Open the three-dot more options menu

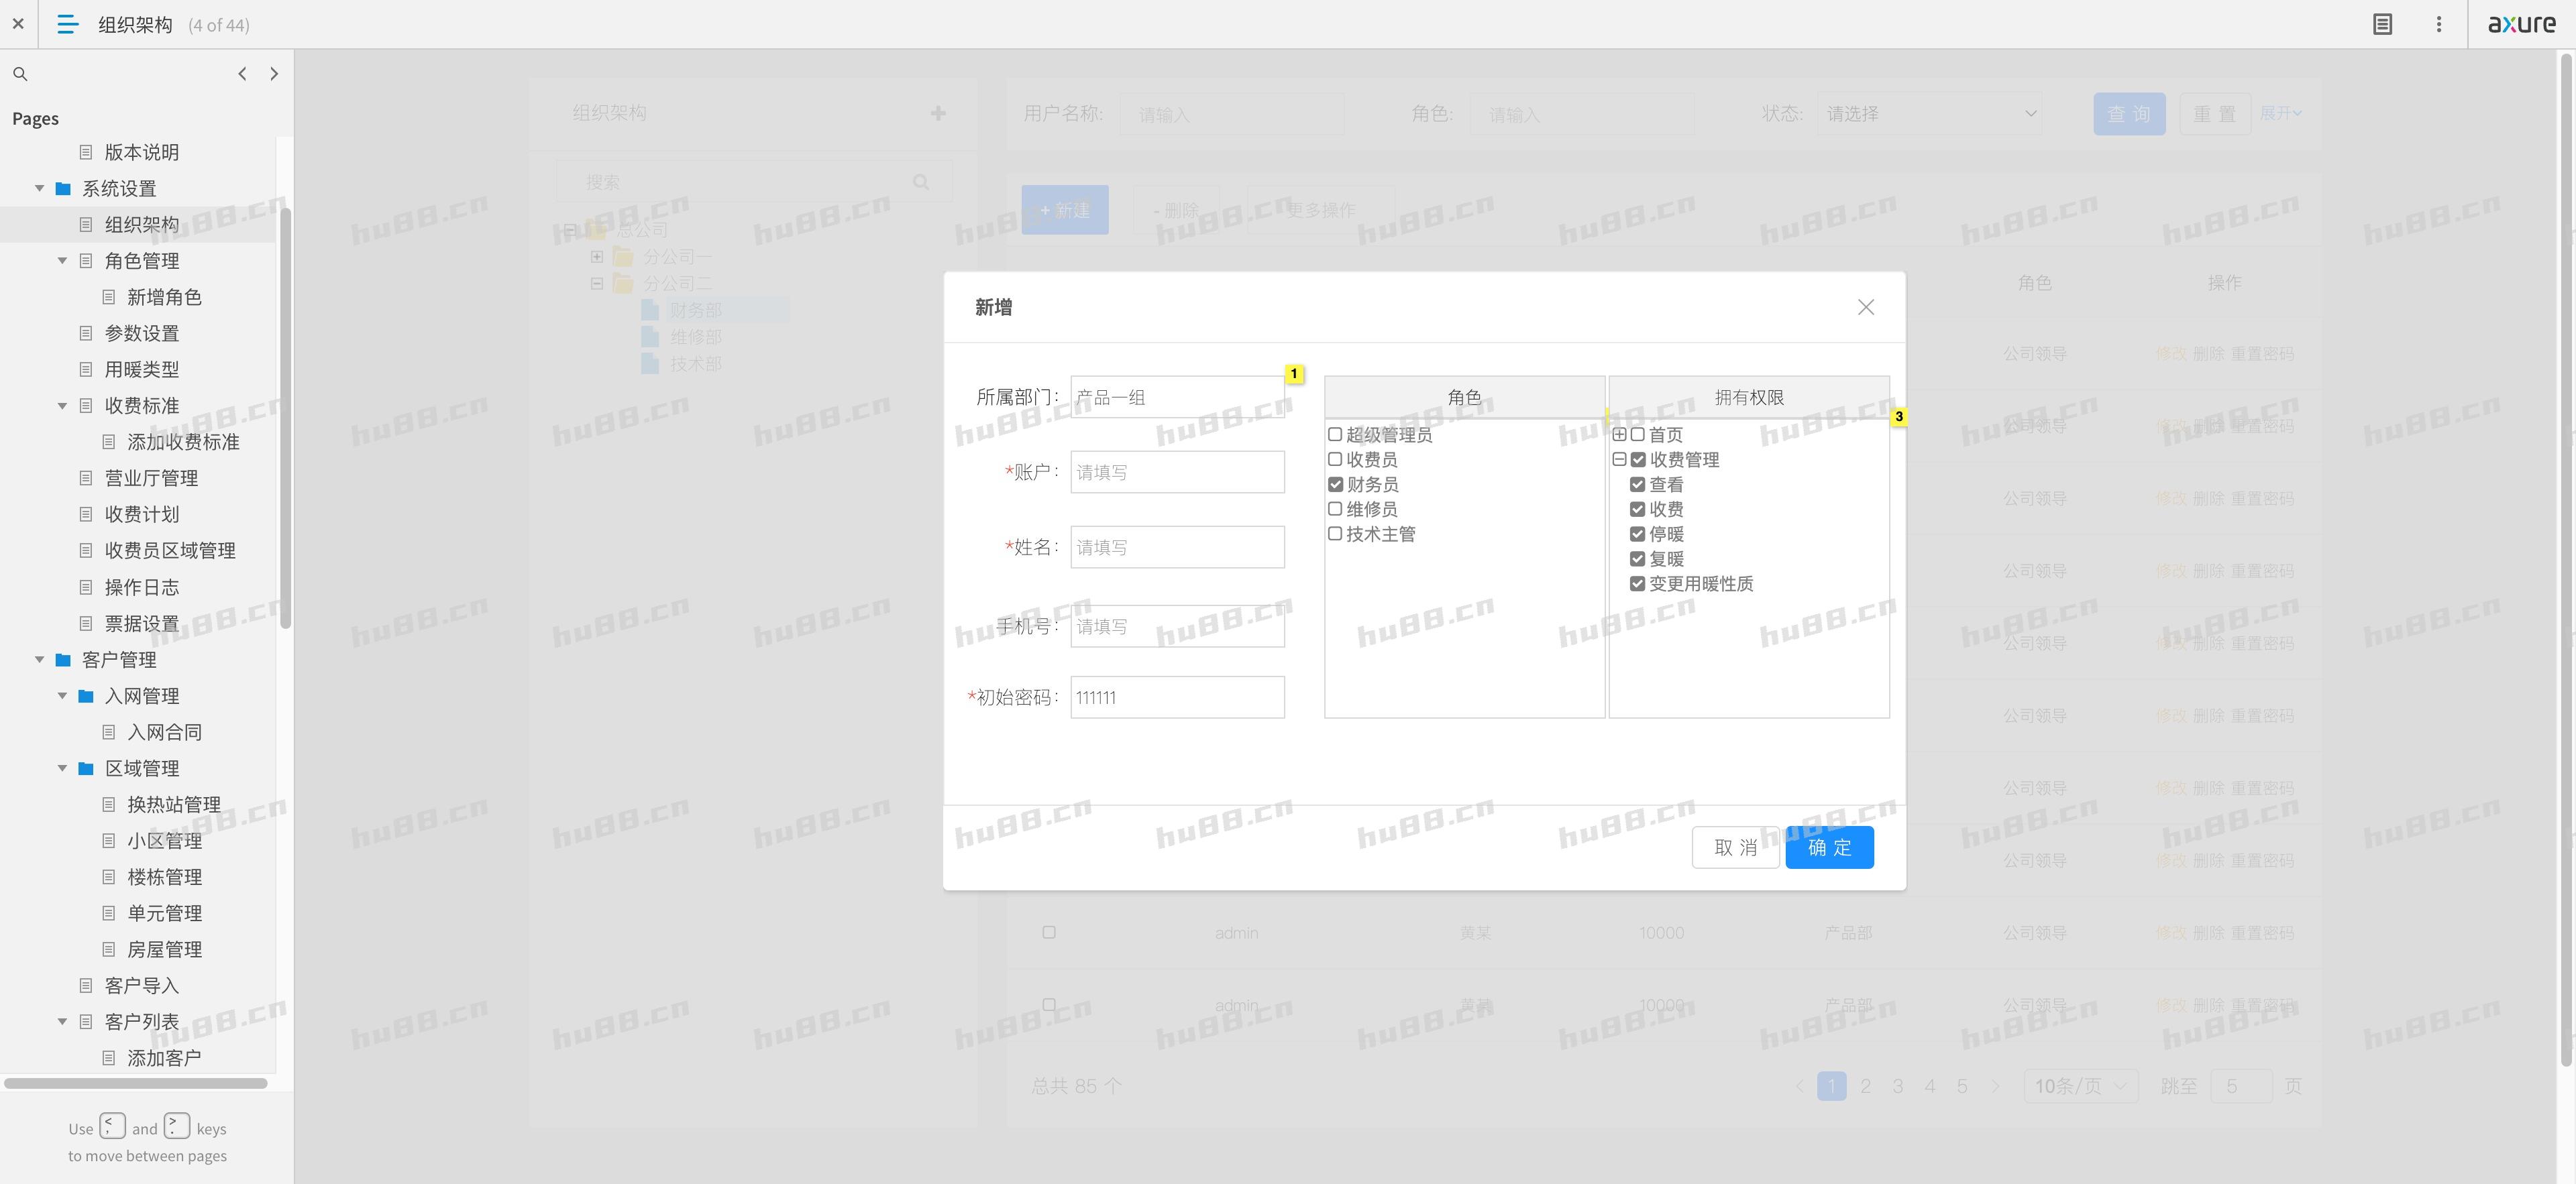[2438, 24]
